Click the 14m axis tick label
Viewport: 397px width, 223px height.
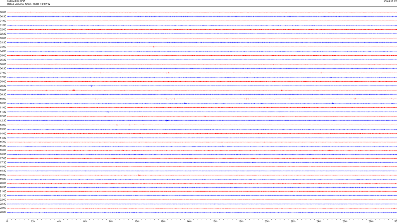coord(189,221)
